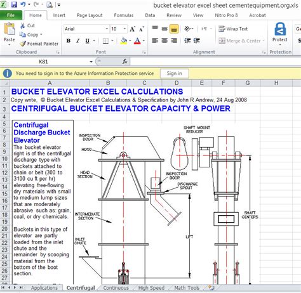Screen dimensions: 301x293
Task: Click the Save icon in quick access toolbar
Action: coord(14,4)
